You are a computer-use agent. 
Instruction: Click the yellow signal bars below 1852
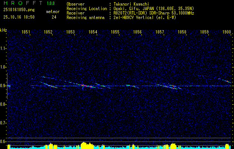[51, 146]
